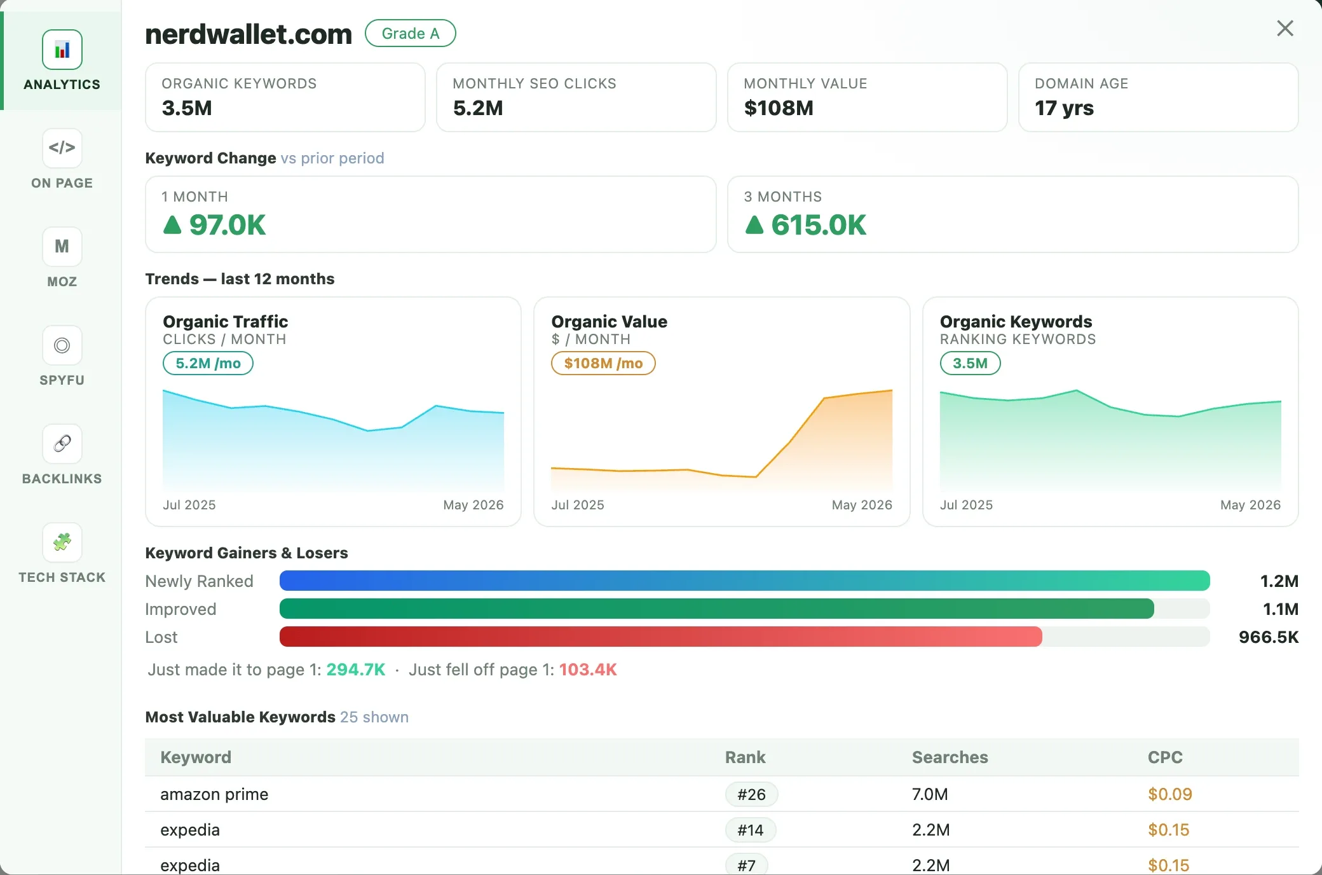Open the Analytics bar chart icon

[x=62, y=50]
